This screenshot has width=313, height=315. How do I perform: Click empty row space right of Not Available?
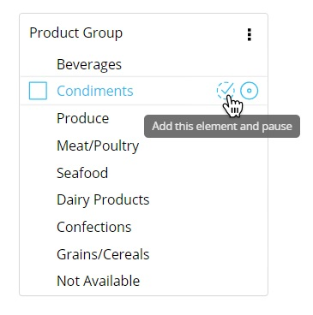203,281
